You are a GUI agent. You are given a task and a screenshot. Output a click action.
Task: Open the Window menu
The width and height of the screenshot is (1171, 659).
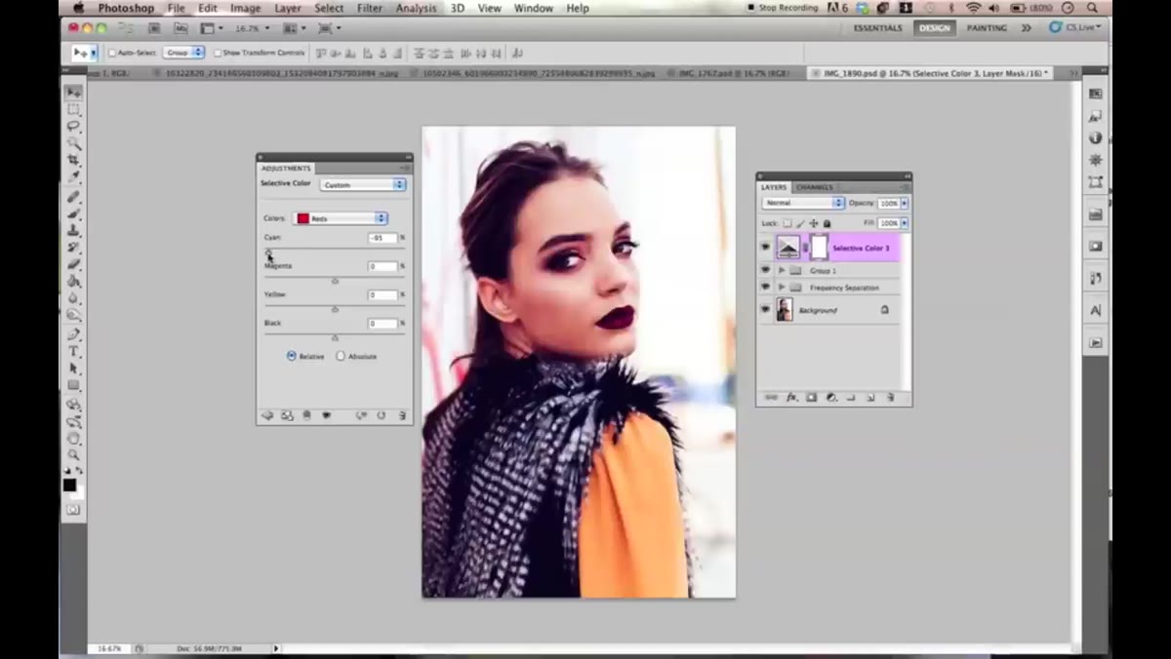coord(534,8)
